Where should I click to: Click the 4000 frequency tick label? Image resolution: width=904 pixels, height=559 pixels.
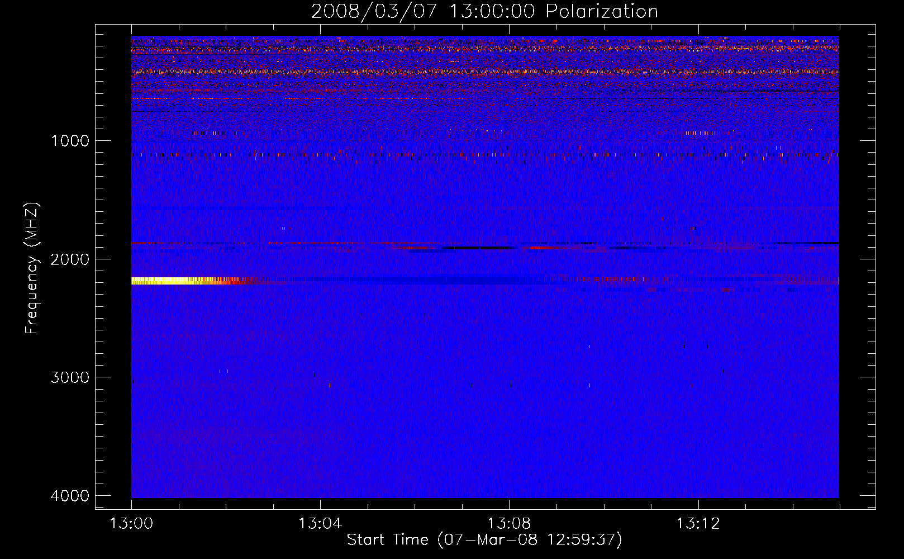click(70, 496)
